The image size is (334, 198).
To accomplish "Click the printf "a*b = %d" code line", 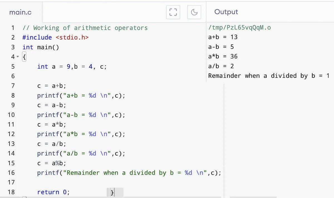I will point(81,134).
